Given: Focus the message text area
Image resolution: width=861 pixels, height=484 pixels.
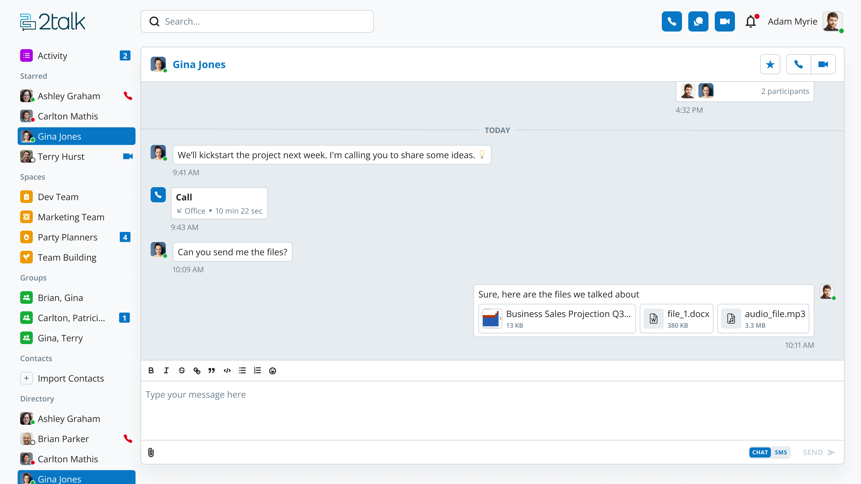Looking at the screenshot, I should (492, 410).
